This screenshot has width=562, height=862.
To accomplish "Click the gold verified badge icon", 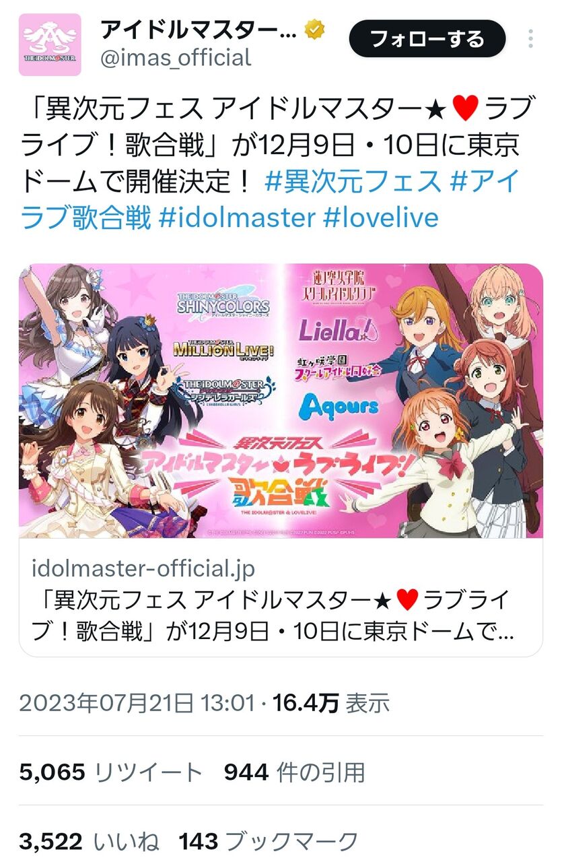I will click(x=316, y=29).
